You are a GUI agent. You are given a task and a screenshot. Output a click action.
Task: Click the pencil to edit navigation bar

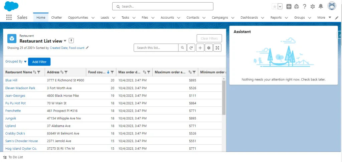point(337,18)
